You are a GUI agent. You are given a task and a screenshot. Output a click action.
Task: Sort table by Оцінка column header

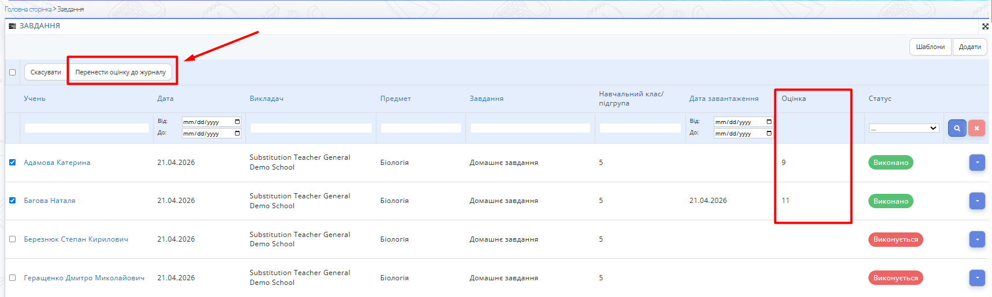[x=793, y=99]
